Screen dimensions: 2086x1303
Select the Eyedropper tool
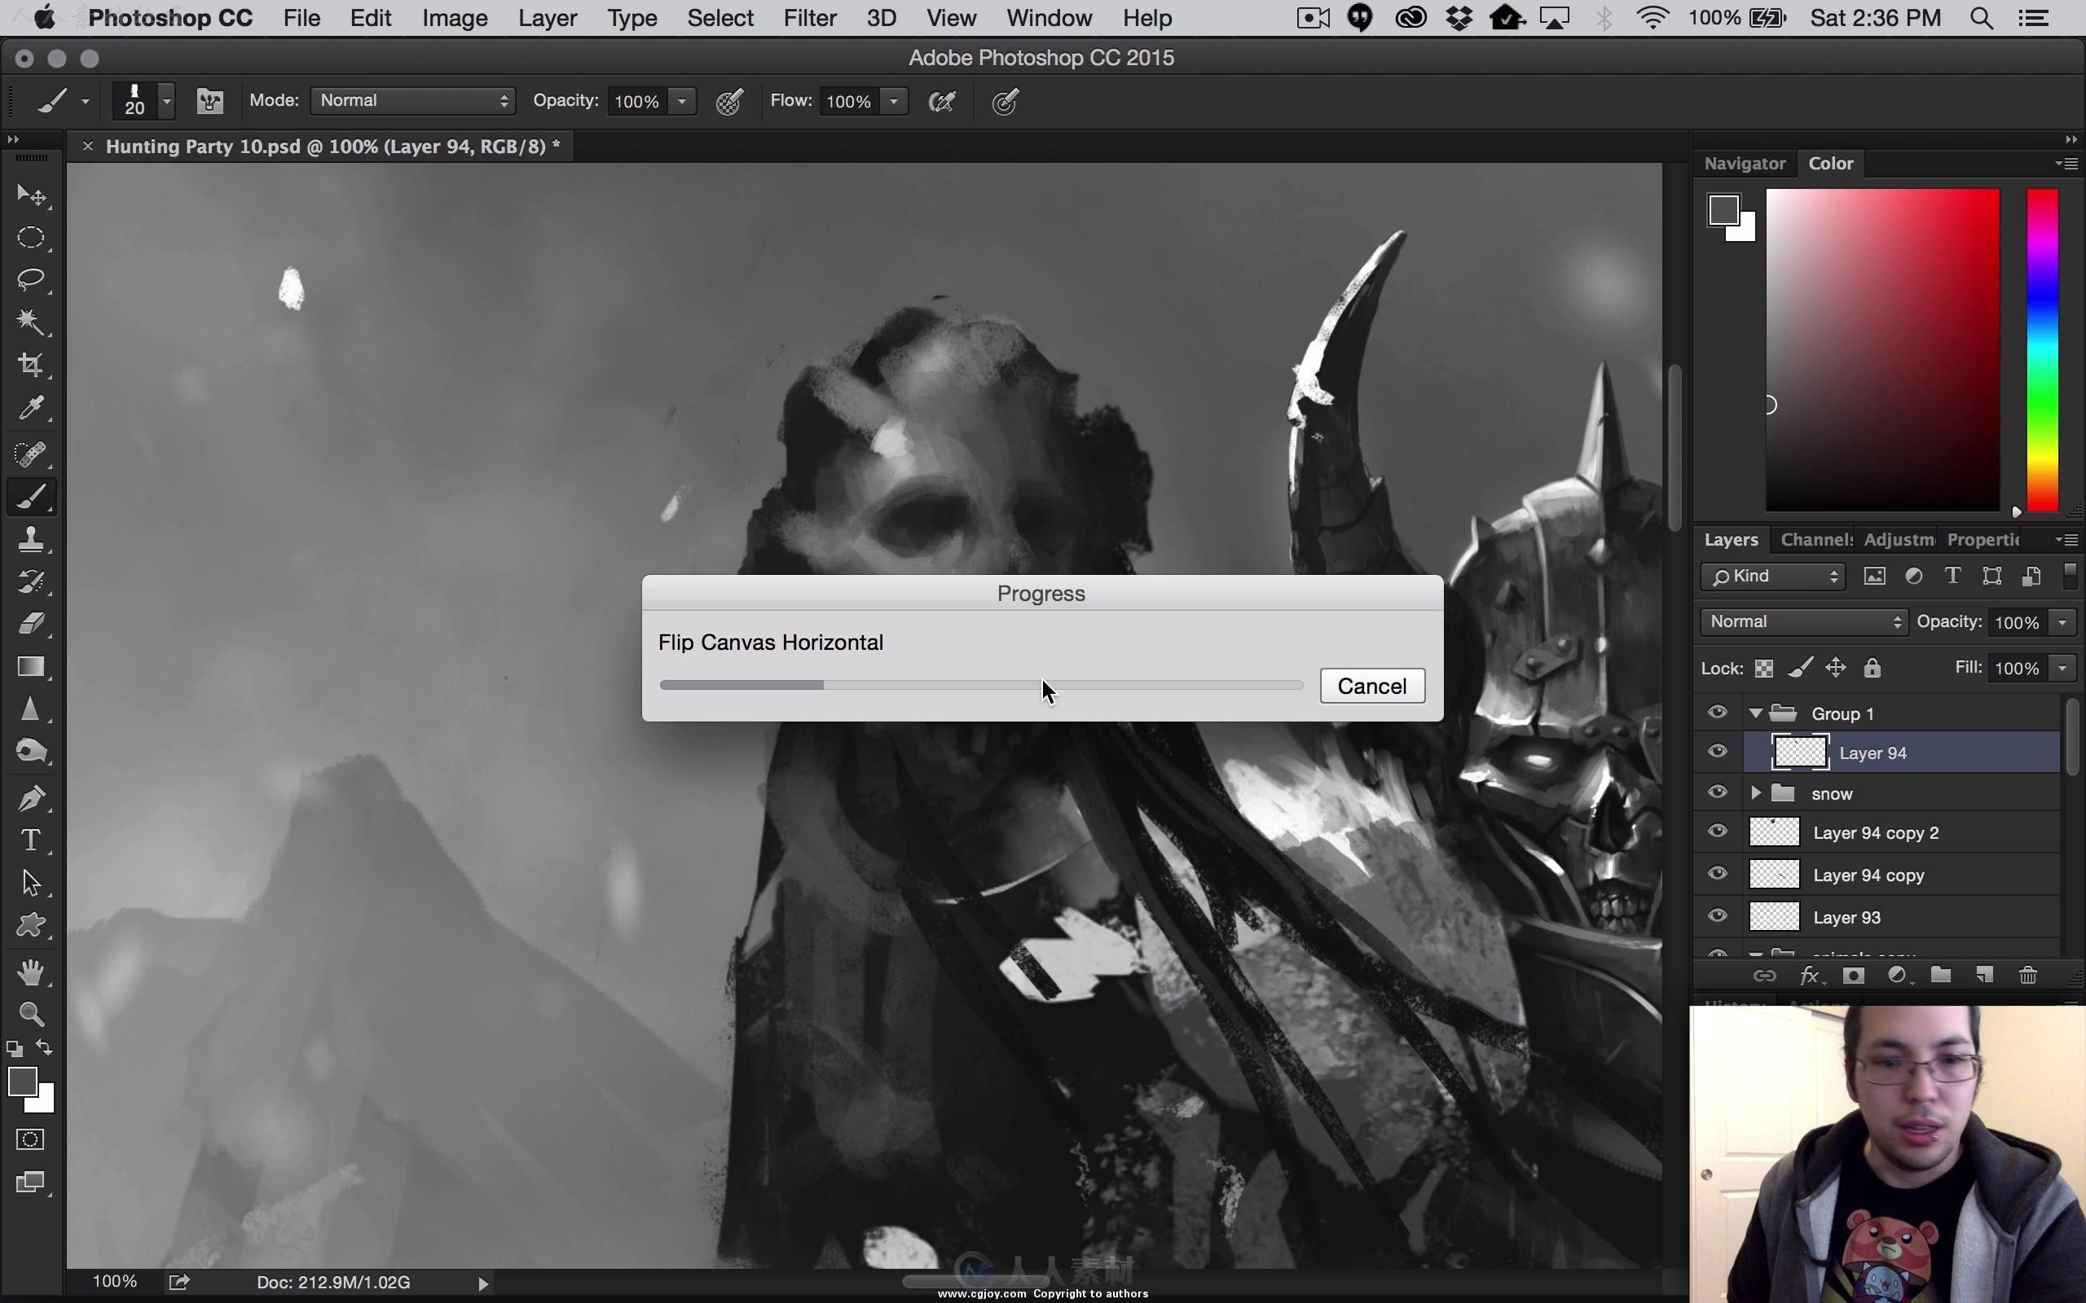point(31,408)
